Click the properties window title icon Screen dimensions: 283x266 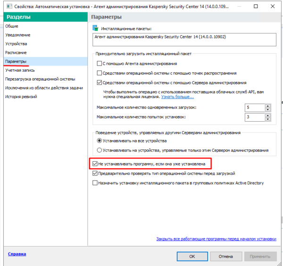[x=9, y=6]
